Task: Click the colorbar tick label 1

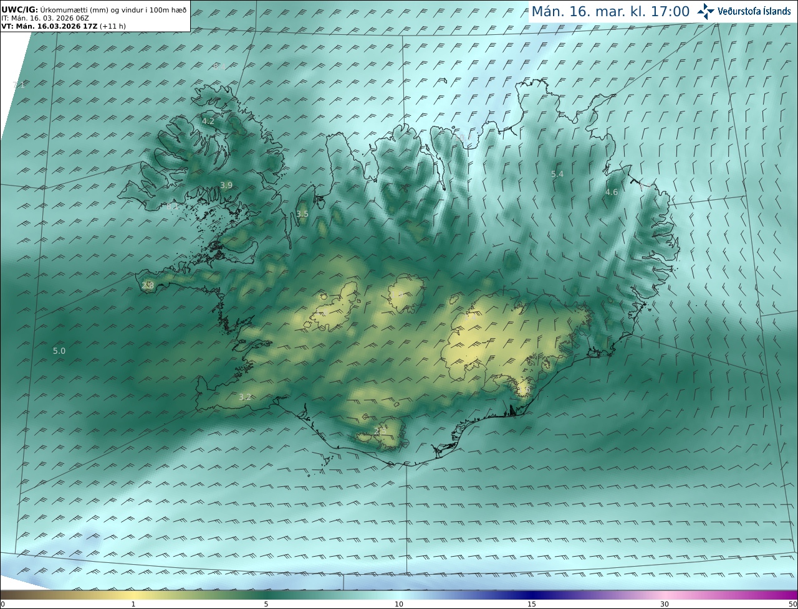Action: click(x=133, y=604)
